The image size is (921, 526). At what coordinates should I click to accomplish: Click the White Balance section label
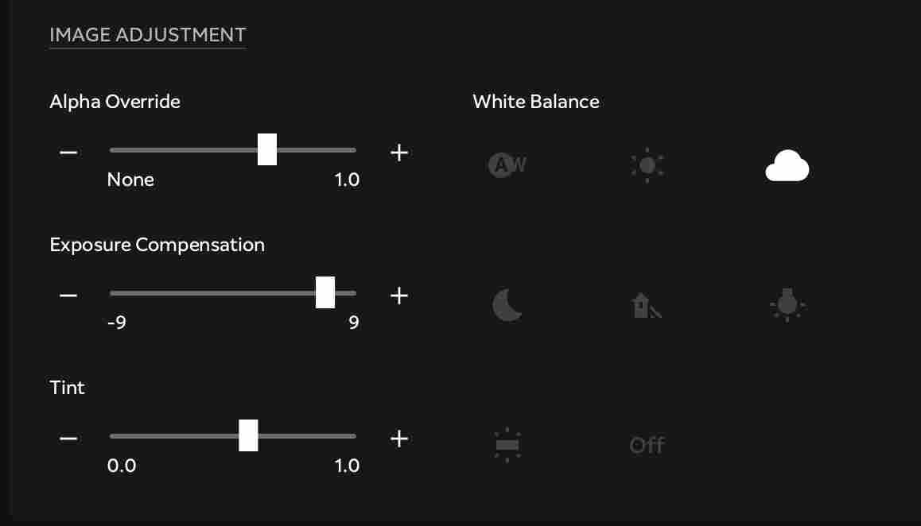coord(536,102)
